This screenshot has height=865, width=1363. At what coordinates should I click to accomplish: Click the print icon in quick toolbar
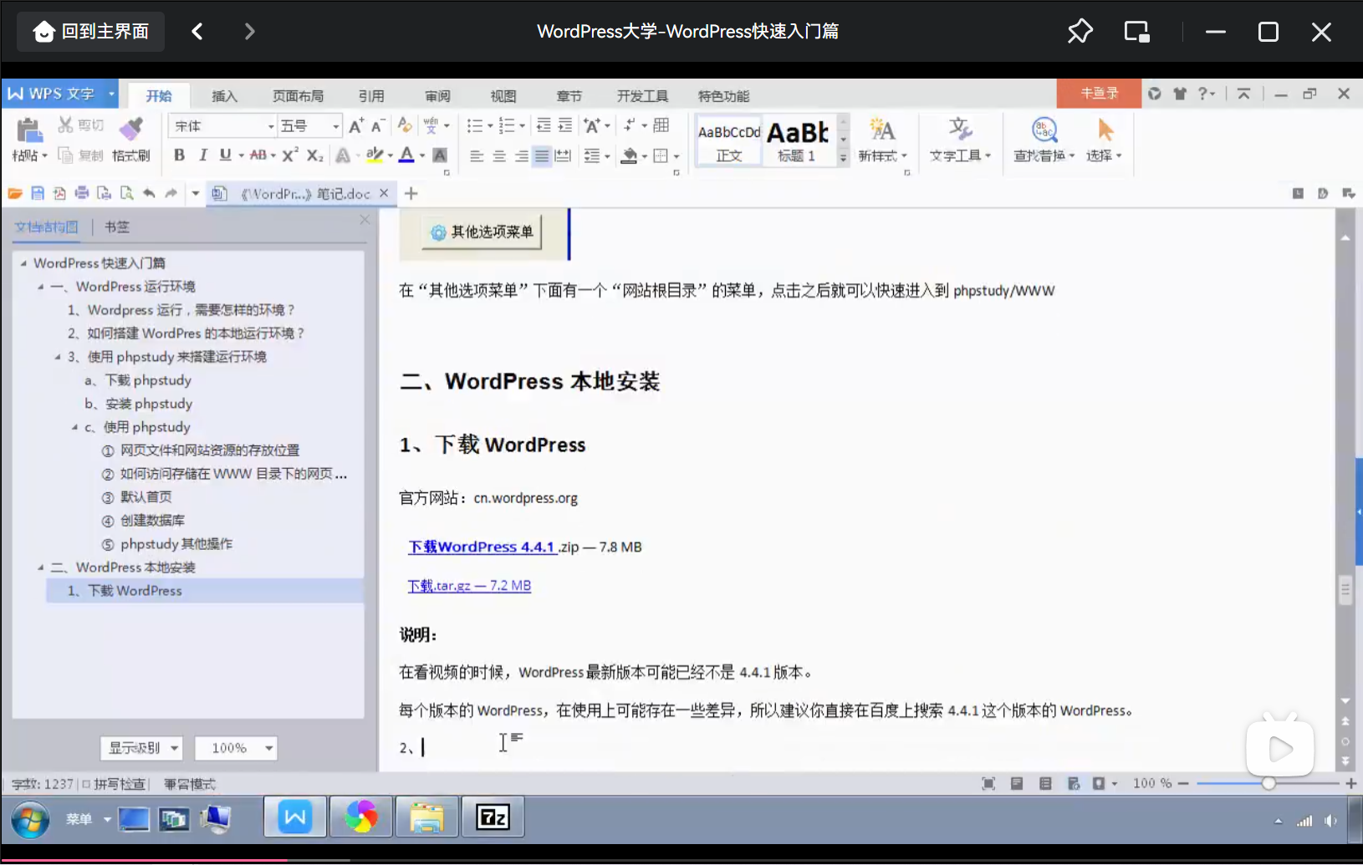(82, 193)
